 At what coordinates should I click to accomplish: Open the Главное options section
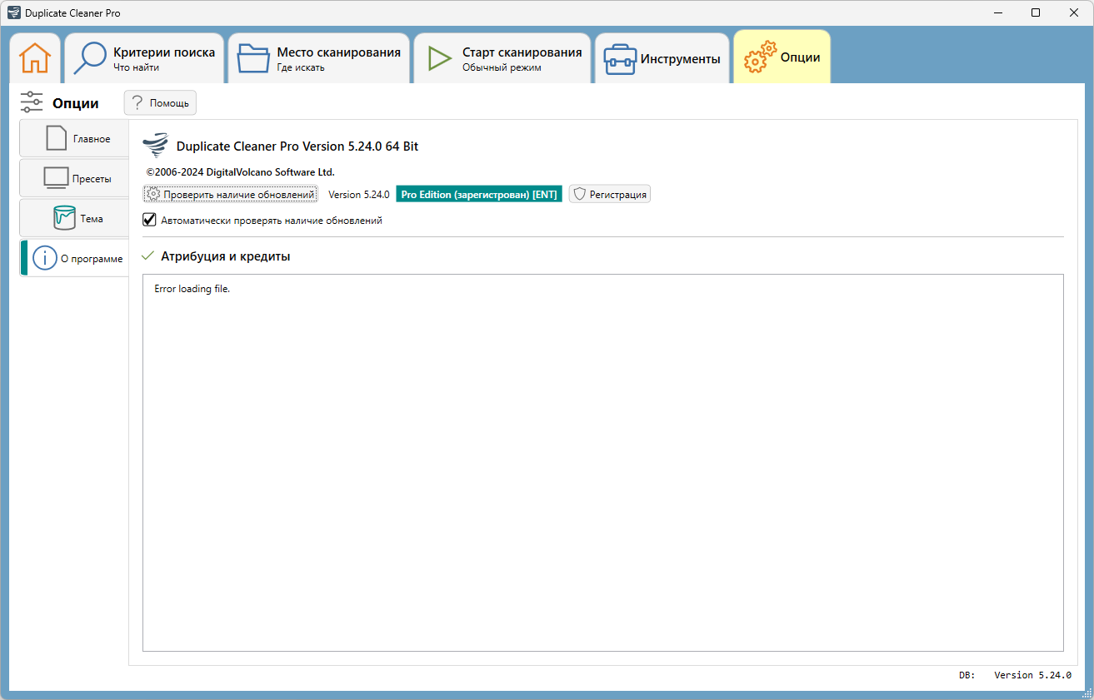point(74,138)
